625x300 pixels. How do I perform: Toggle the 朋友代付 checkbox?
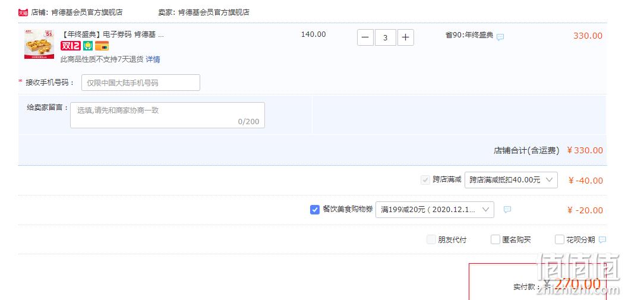[x=431, y=239]
